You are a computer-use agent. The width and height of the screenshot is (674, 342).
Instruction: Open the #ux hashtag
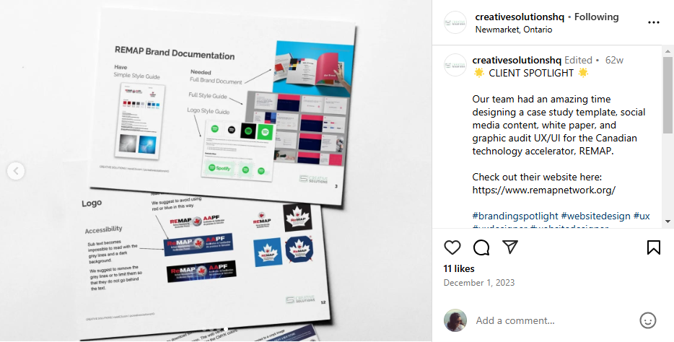click(642, 216)
